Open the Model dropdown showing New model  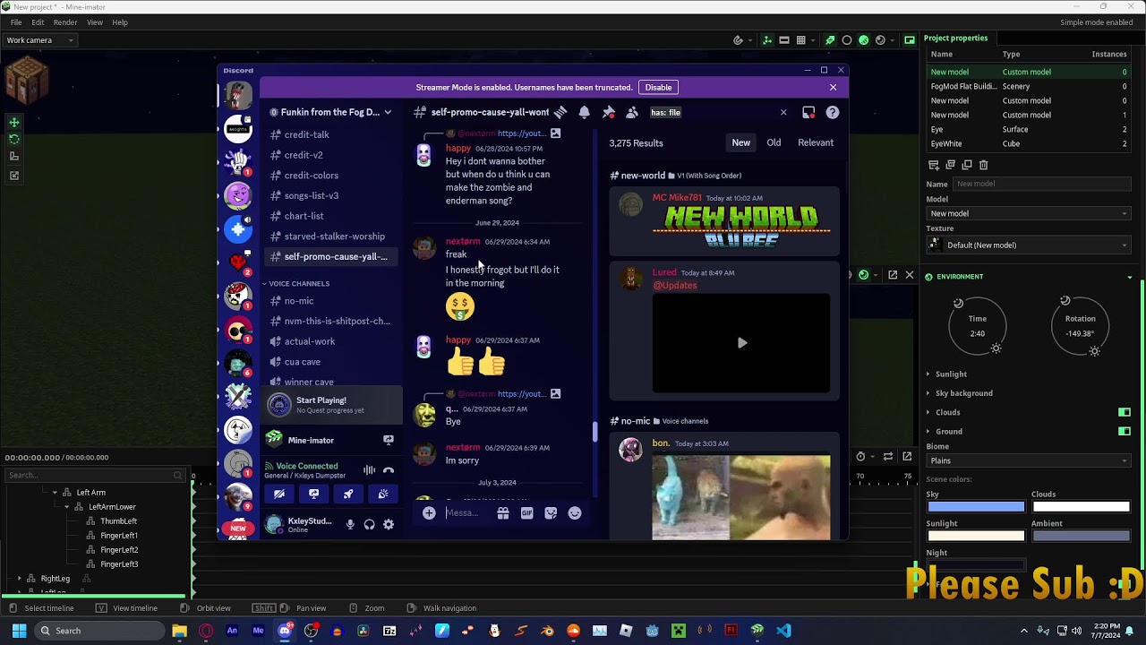coord(1029,213)
